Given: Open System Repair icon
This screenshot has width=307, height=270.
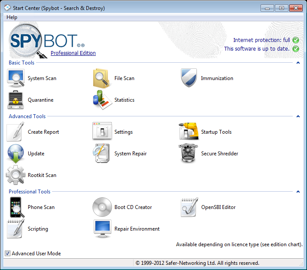Looking at the screenshot, I should 102,154.
